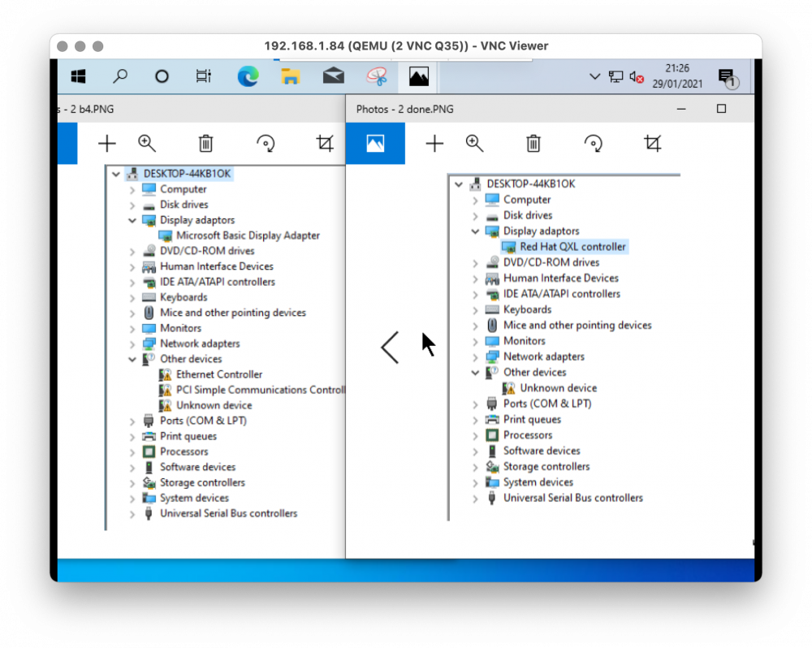Open Task View from the taskbar

[x=204, y=76]
